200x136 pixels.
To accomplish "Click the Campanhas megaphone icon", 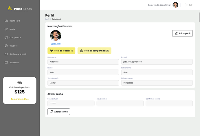I will 6,38.
